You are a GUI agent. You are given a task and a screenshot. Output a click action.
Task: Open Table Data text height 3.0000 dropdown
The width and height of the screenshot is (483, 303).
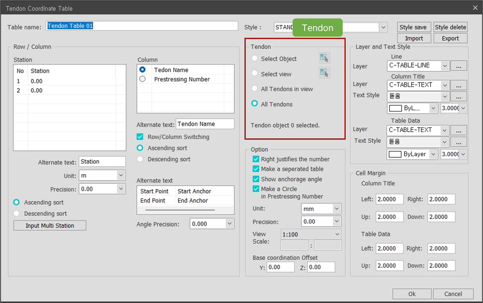[463, 154]
